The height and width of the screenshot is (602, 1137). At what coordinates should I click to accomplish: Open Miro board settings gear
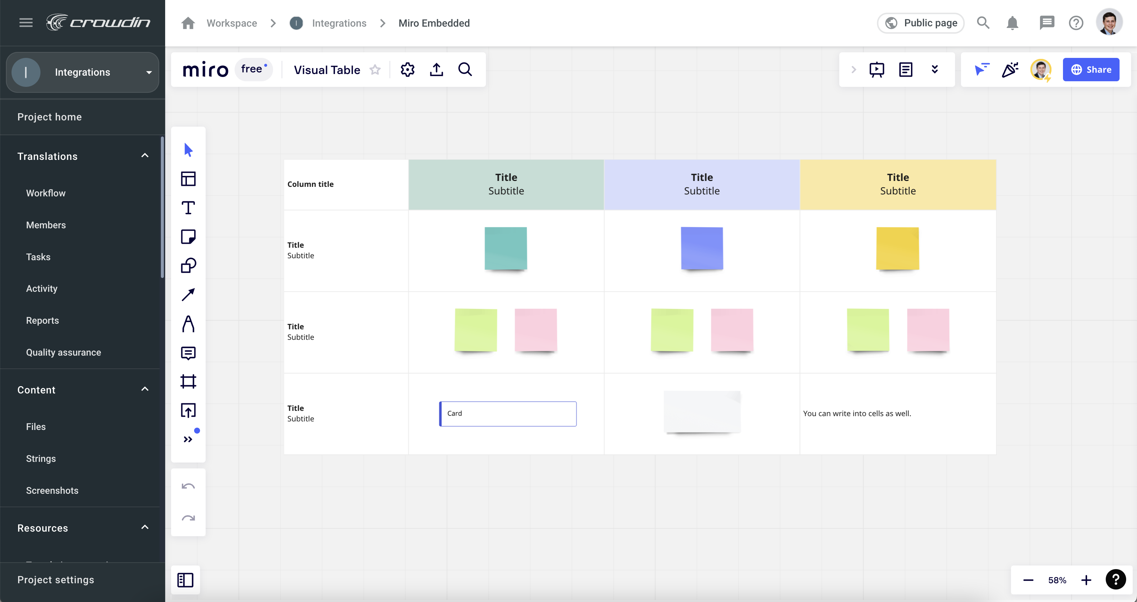click(407, 69)
